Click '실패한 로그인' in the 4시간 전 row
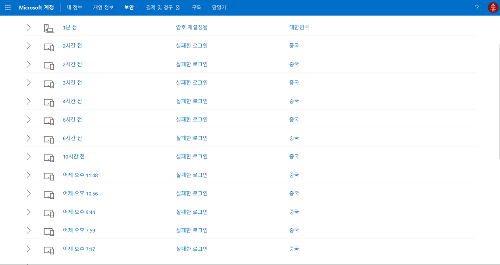Viewport: 500px width, 265px height. [192, 101]
